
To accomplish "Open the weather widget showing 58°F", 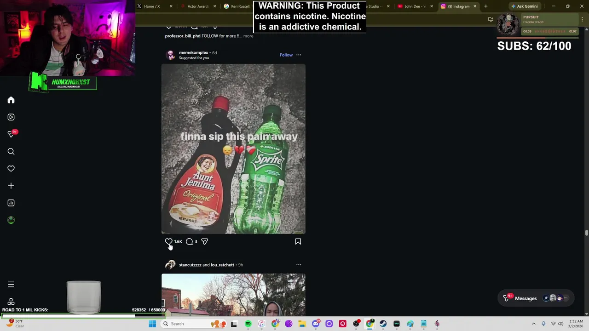I will (15, 324).
